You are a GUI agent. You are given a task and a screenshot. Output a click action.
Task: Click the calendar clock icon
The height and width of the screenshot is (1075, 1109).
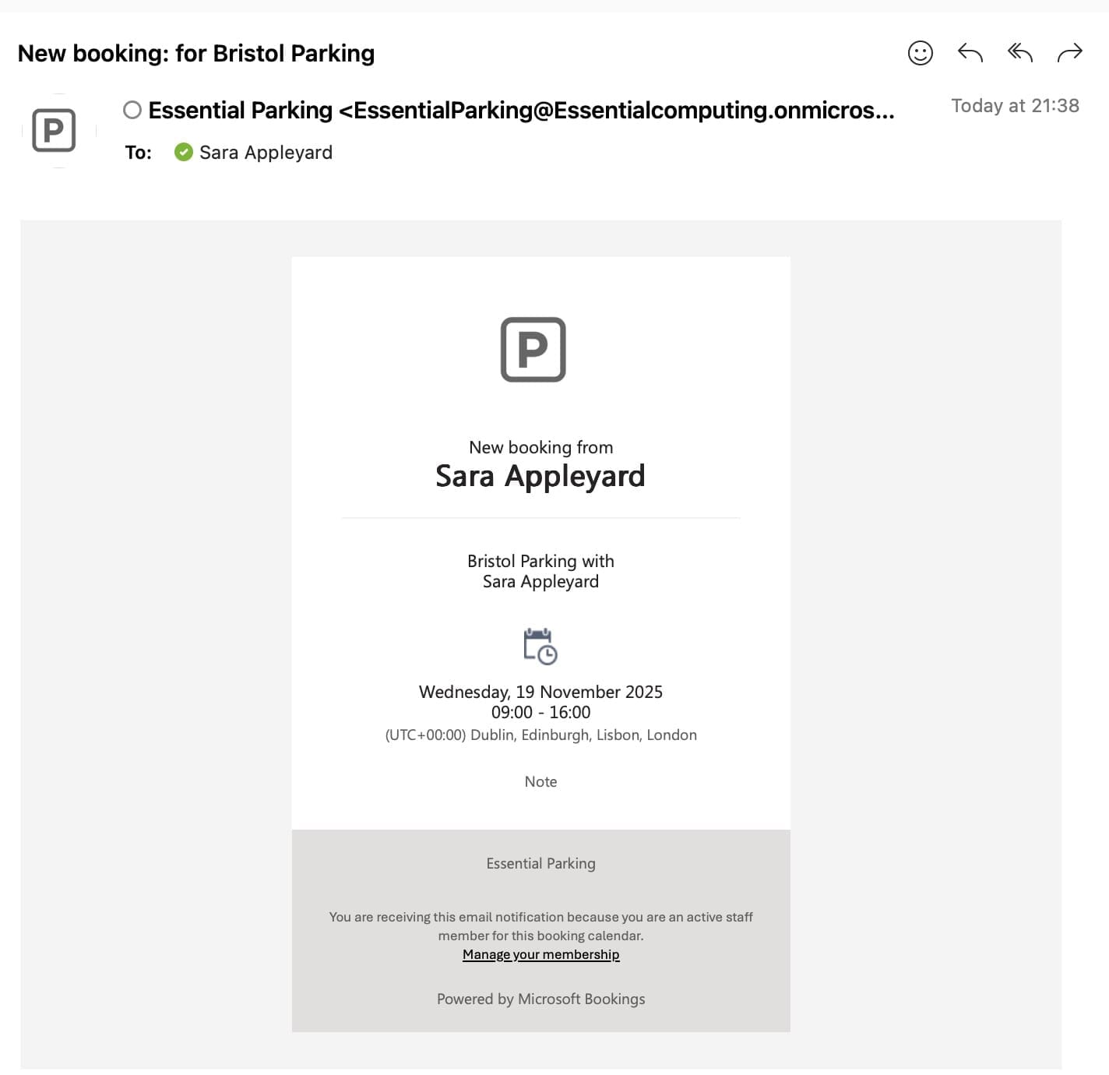(540, 647)
